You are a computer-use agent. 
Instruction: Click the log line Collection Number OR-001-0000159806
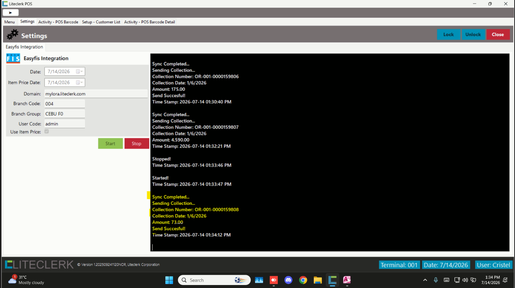pos(195,77)
